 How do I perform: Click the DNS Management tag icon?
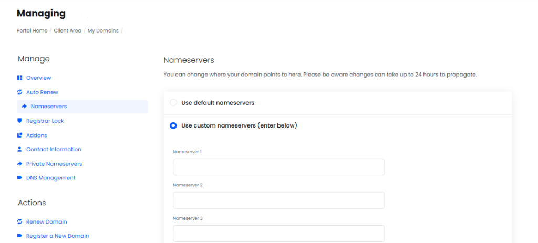[x=19, y=178]
